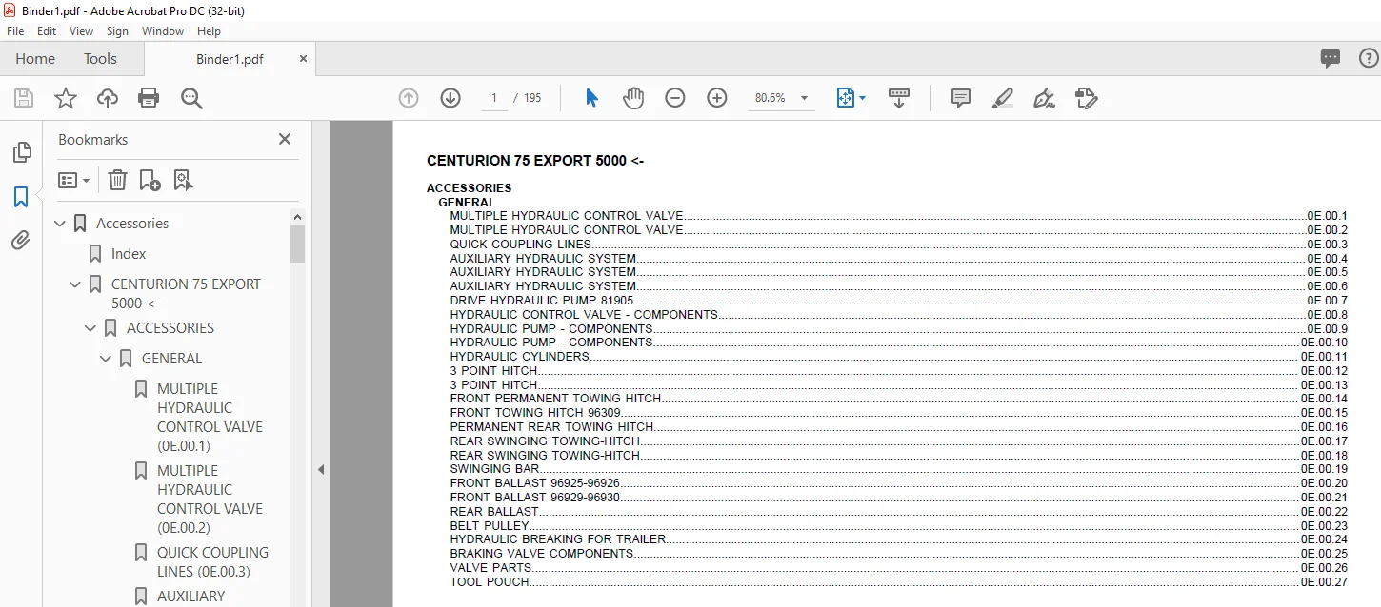The height and width of the screenshot is (607, 1381).
Task: Open the Sign menu
Action: (x=117, y=31)
